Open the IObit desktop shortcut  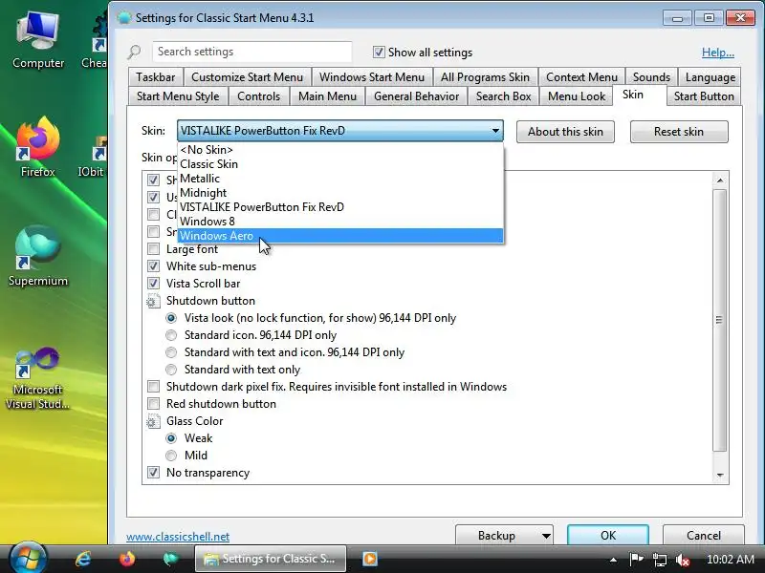93,156
